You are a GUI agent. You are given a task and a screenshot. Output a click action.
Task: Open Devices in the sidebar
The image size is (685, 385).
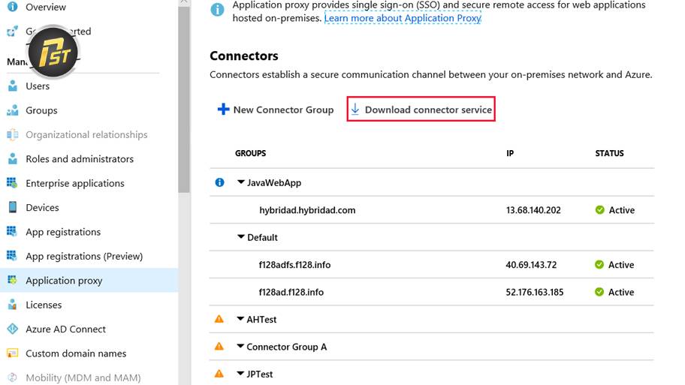42,207
